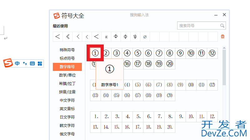Viewport: 250px width, 140px height.
Task: Insert the parenthesized ⑿ symbol
Action: (212, 85)
